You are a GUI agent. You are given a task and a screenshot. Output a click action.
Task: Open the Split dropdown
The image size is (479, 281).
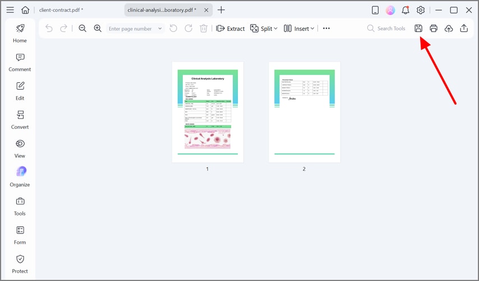click(264, 29)
